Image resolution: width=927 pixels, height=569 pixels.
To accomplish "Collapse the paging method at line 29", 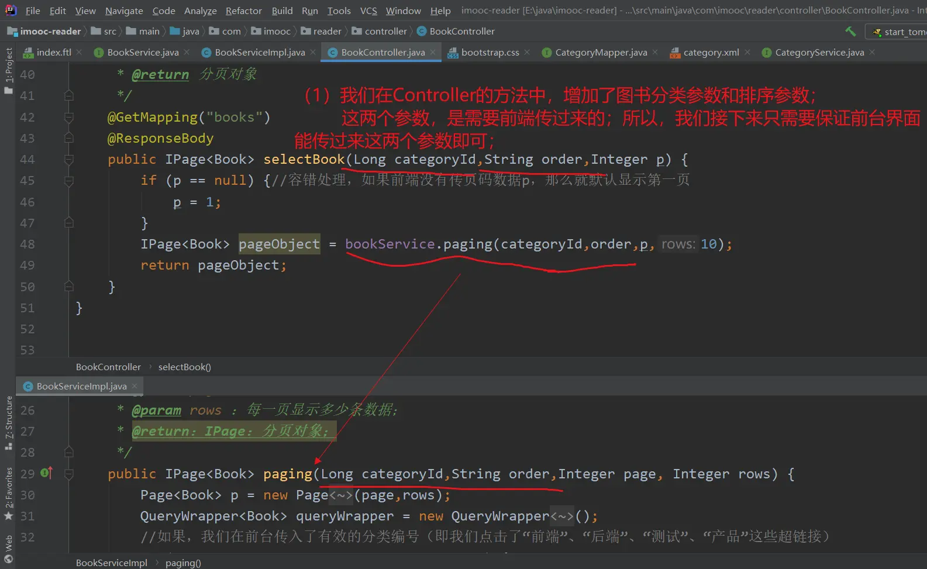I will tap(69, 474).
